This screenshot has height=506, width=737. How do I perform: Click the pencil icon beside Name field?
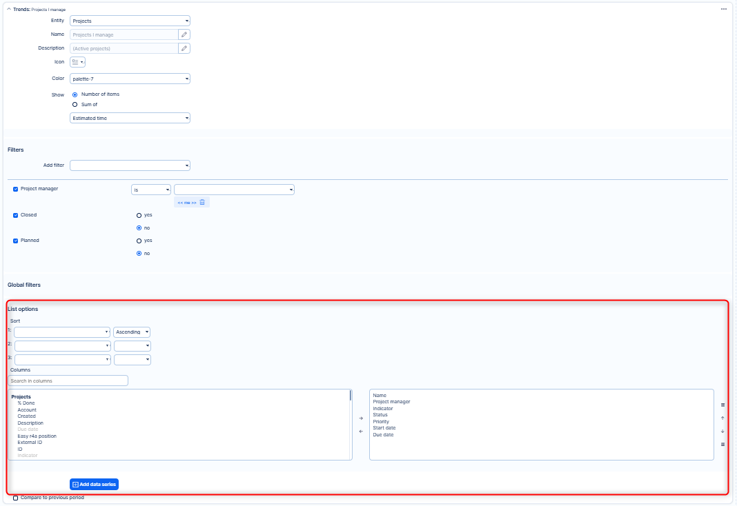point(184,34)
